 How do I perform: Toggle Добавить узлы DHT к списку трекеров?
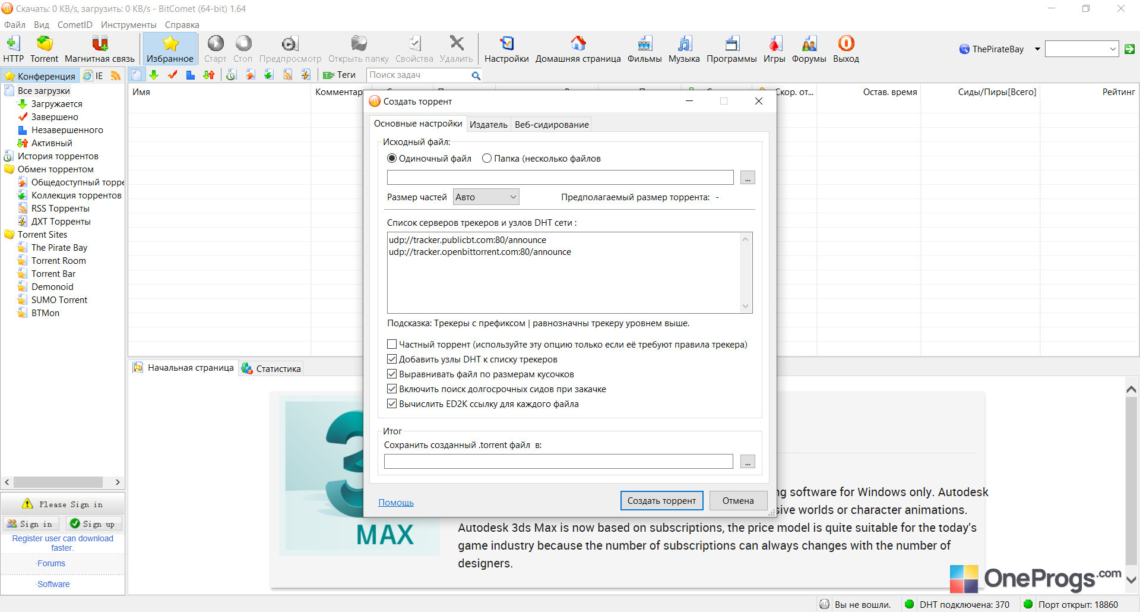[392, 359]
